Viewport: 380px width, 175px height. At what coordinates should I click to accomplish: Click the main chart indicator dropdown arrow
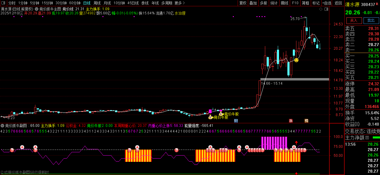[x=37, y=9]
